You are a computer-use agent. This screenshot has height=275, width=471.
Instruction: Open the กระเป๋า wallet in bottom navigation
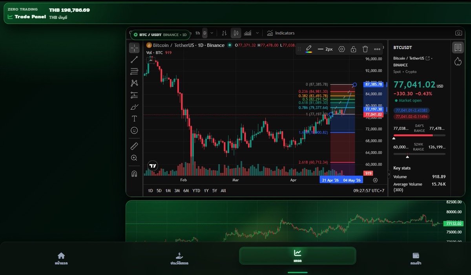click(416, 258)
